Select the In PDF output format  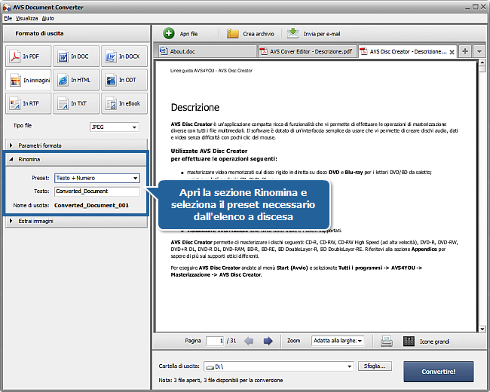tap(28, 57)
